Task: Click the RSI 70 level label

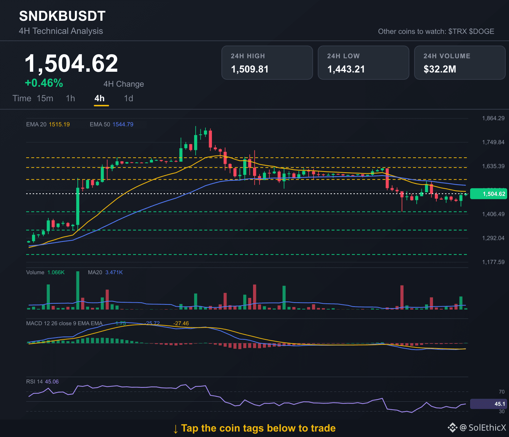Action: click(502, 392)
